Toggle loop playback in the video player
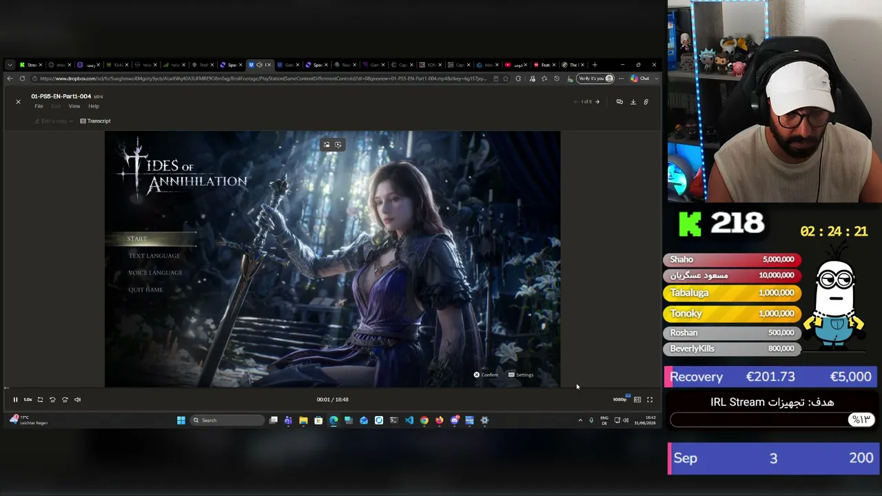 pyautogui.click(x=40, y=400)
